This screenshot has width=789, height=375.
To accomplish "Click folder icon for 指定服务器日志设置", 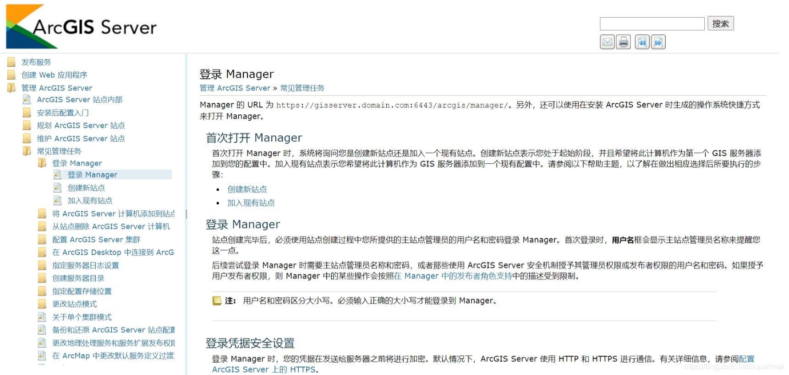I will pos(42,265).
